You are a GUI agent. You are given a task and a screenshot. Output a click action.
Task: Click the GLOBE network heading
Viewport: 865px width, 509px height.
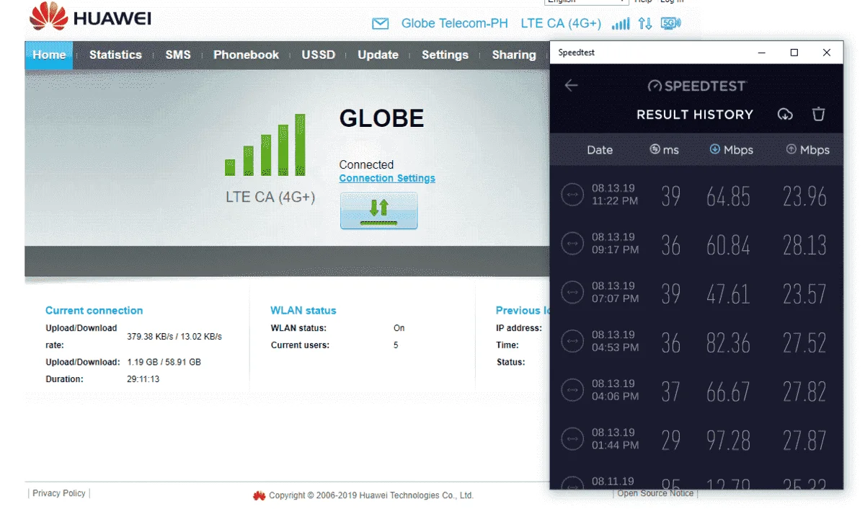pyautogui.click(x=381, y=118)
